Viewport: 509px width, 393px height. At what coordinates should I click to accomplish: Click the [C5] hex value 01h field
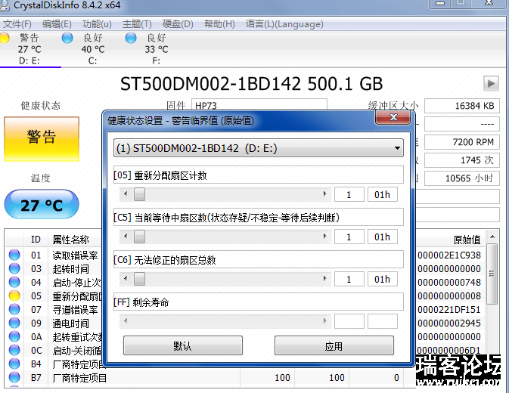383,237
